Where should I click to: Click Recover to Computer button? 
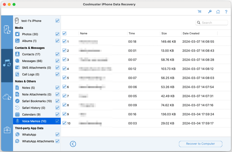tap(201, 144)
